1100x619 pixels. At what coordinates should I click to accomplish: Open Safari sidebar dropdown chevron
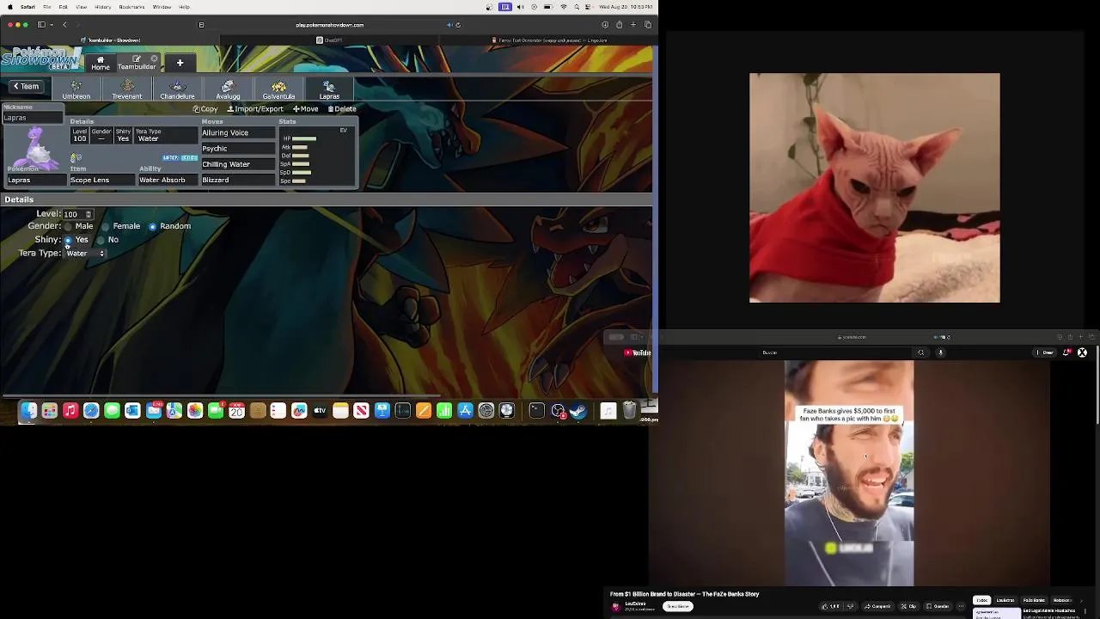[x=52, y=25]
